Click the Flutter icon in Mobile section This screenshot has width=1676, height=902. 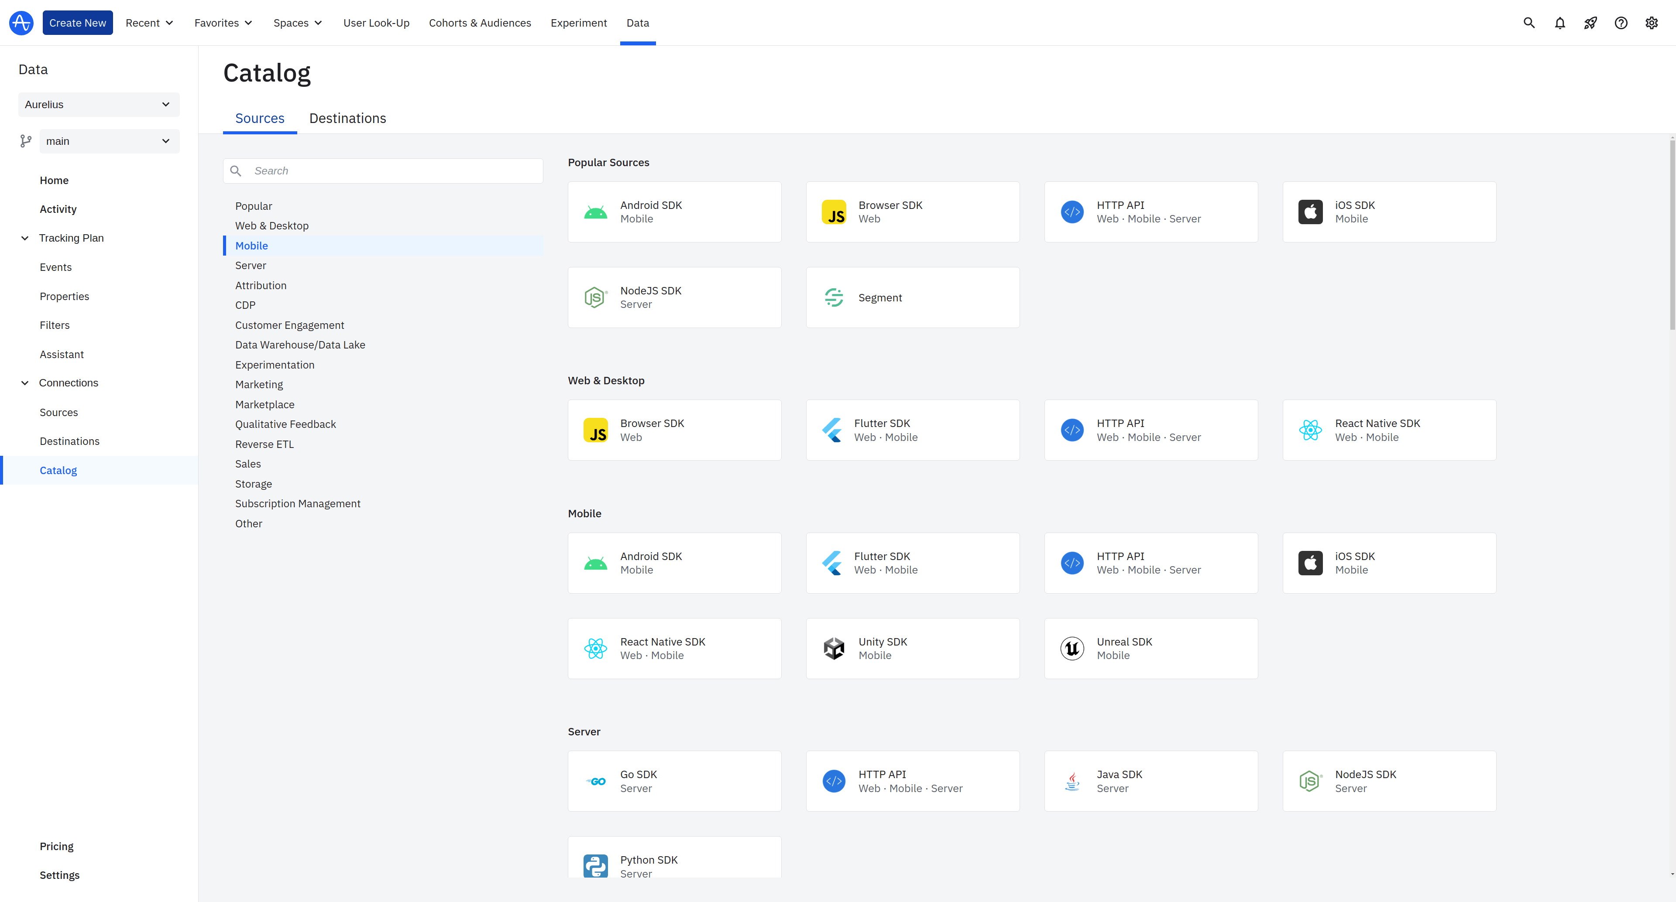click(x=831, y=563)
